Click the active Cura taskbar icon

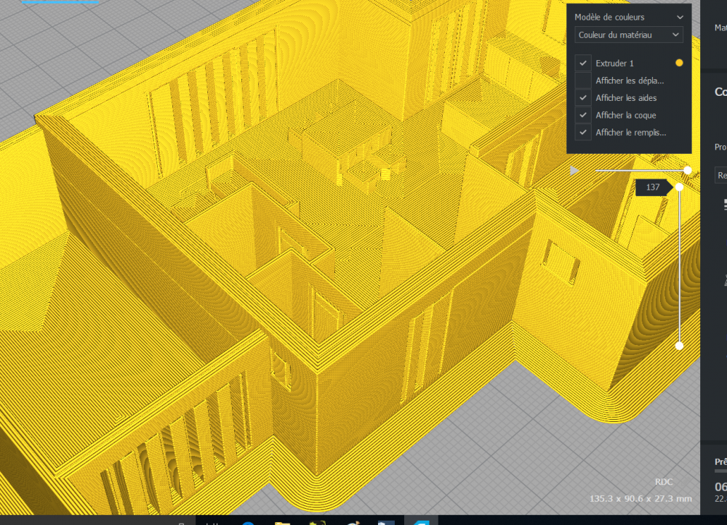[421, 522]
